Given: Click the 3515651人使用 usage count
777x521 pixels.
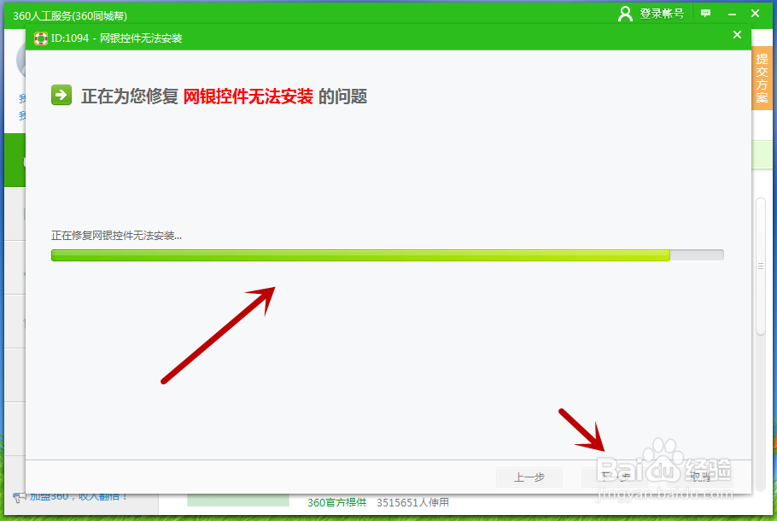Looking at the screenshot, I should [412, 503].
